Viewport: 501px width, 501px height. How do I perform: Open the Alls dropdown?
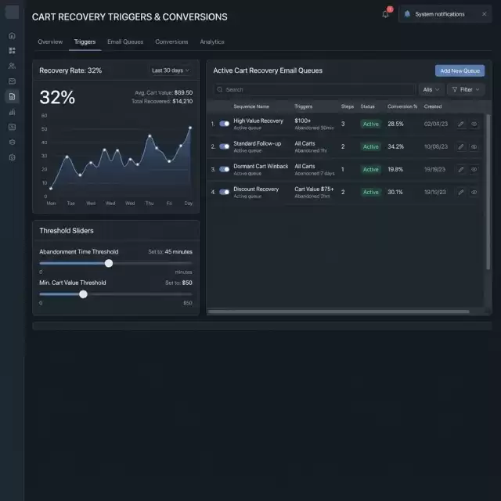[x=431, y=89]
